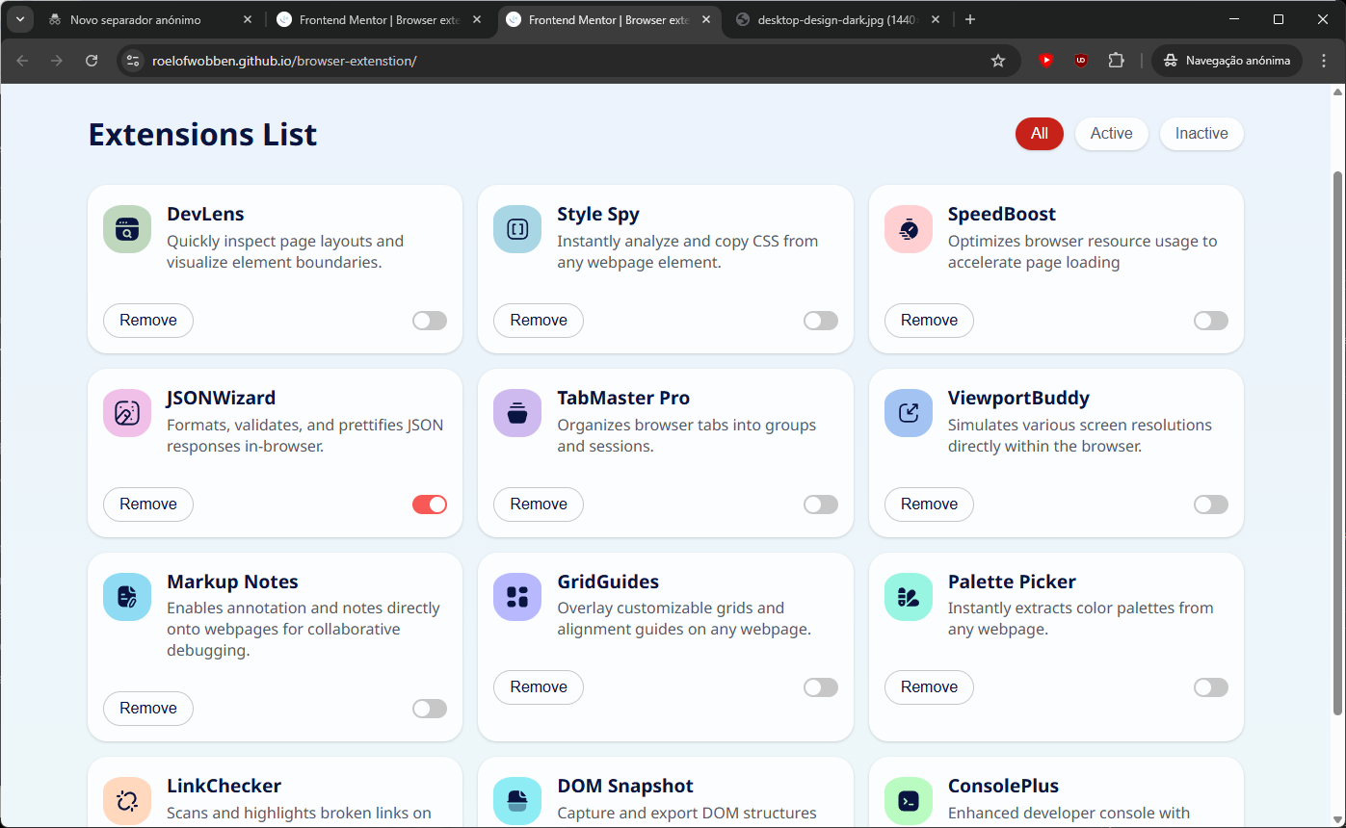The height and width of the screenshot is (828, 1346).
Task: Disable the JSONWizard toggle switch
Action: pyautogui.click(x=430, y=505)
